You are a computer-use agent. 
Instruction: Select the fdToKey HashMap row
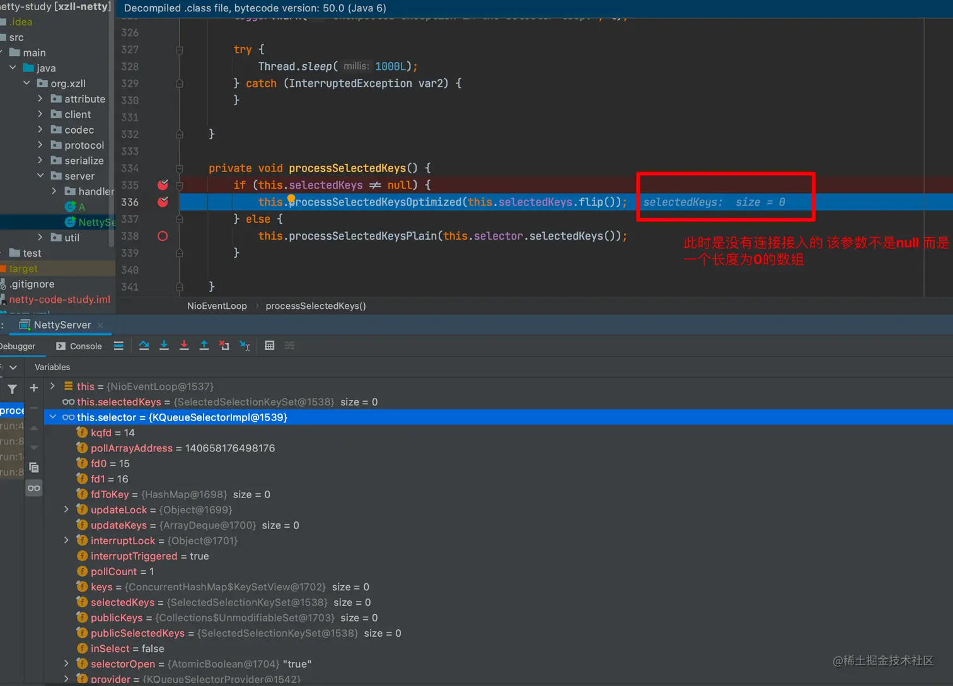coord(498,494)
